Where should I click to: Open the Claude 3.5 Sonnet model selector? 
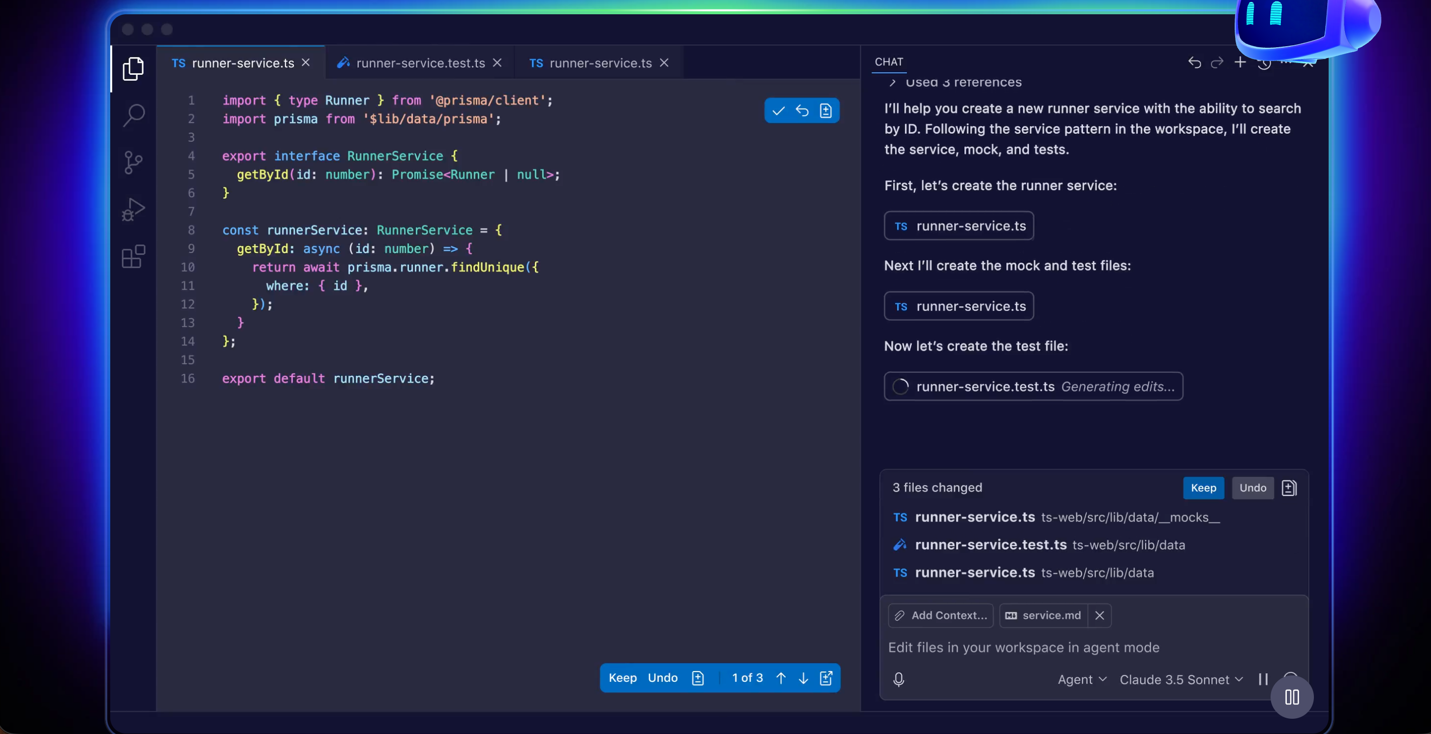pos(1180,679)
